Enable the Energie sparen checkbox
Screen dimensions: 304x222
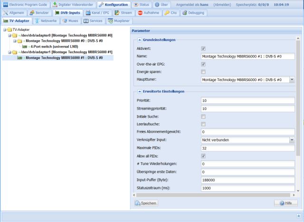(203, 72)
